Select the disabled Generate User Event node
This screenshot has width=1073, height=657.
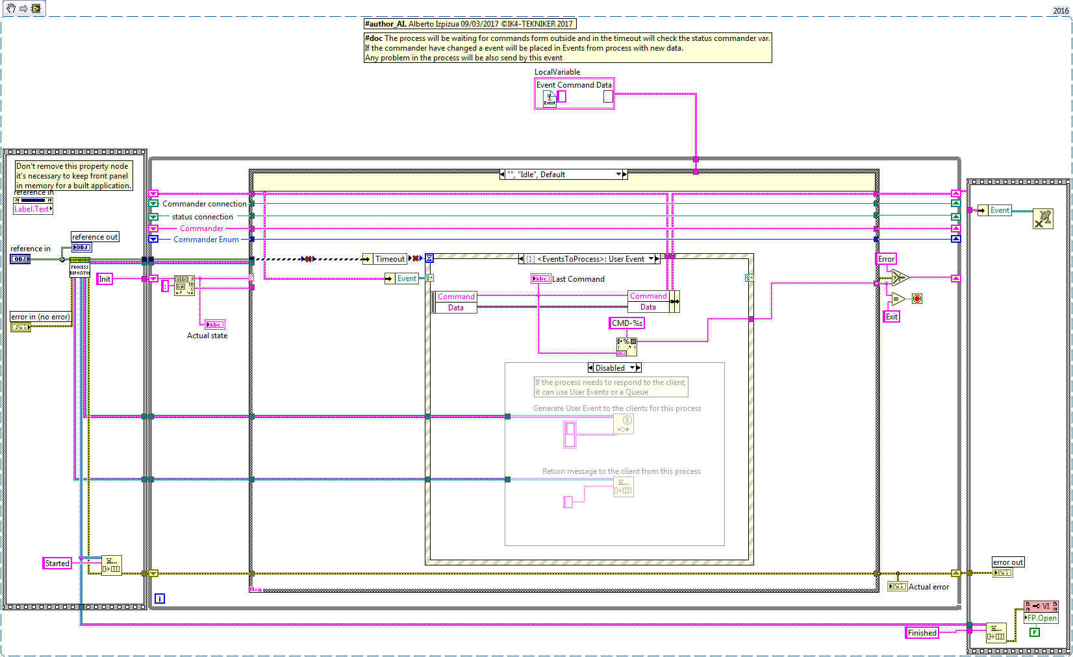tap(624, 424)
